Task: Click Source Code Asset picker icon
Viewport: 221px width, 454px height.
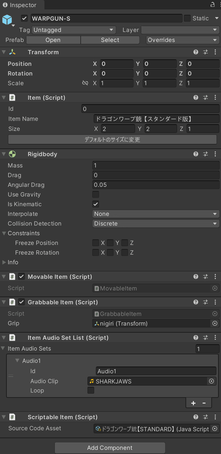Action: point(215,429)
